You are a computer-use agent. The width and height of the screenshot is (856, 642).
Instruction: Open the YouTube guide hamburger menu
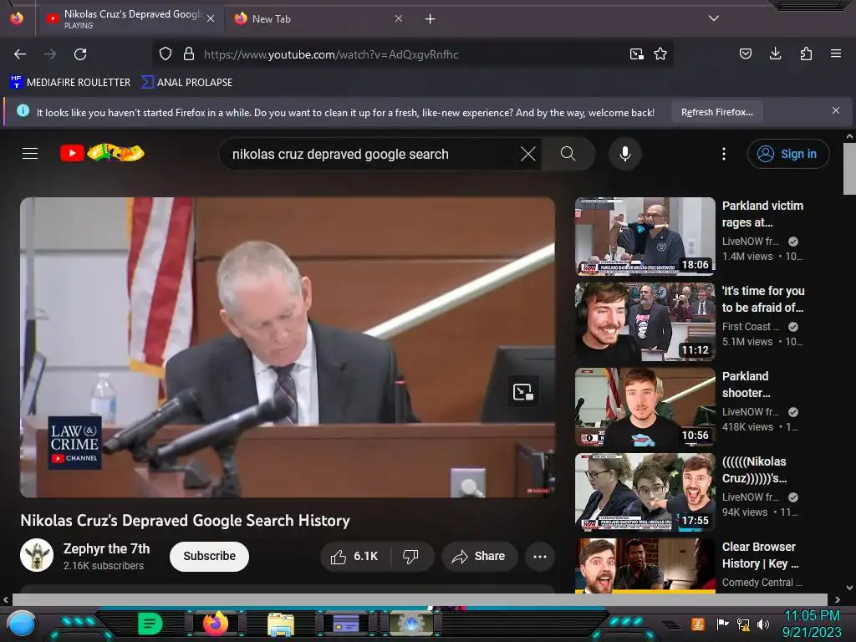click(x=30, y=154)
